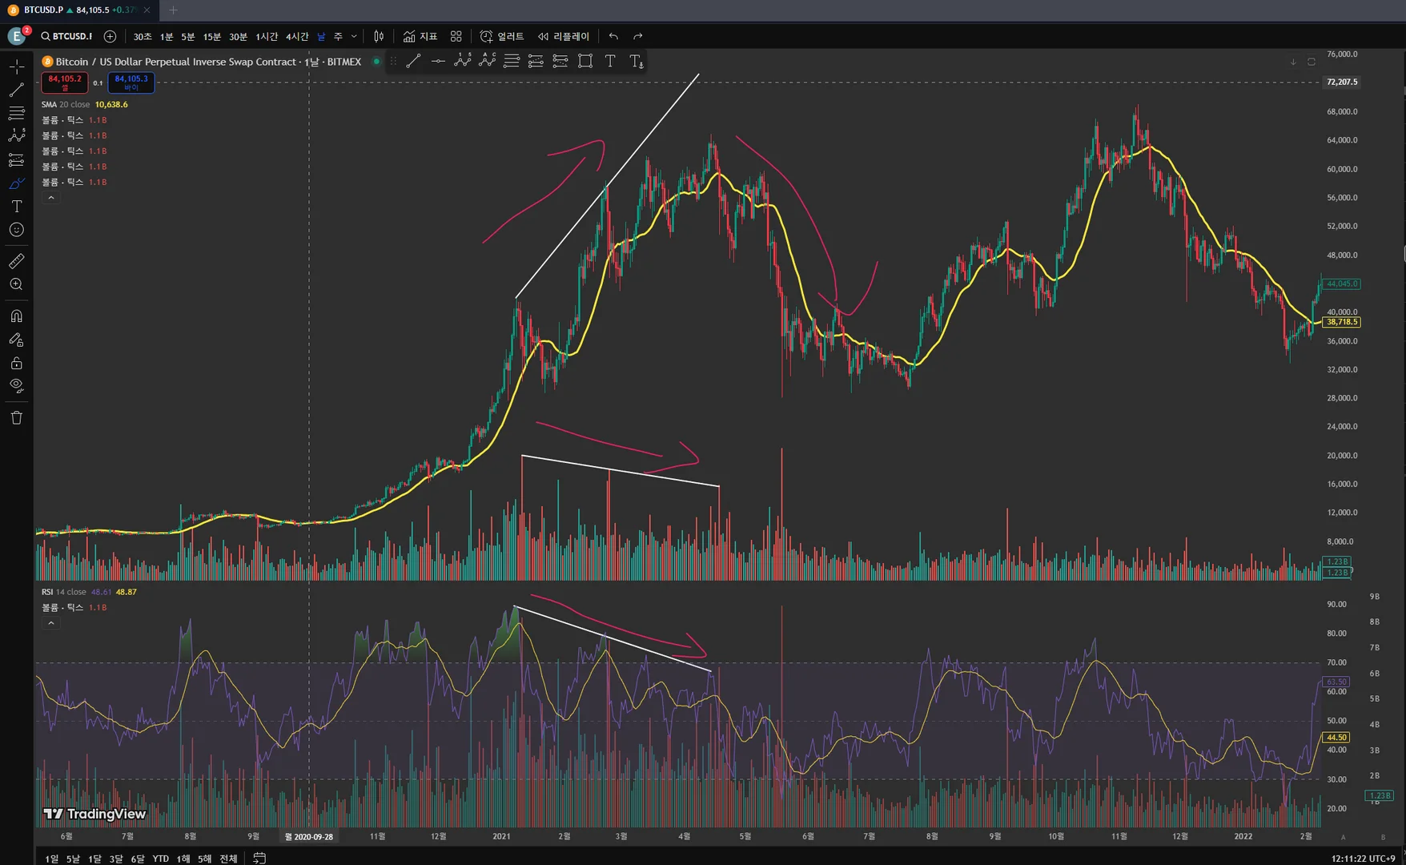Viewport: 1406px width, 865px height.
Task: Collapse RSI pane indicator legend
Action: (51, 623)
